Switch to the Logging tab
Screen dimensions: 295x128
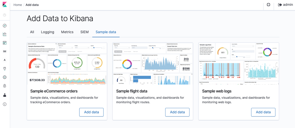[48, 32]
